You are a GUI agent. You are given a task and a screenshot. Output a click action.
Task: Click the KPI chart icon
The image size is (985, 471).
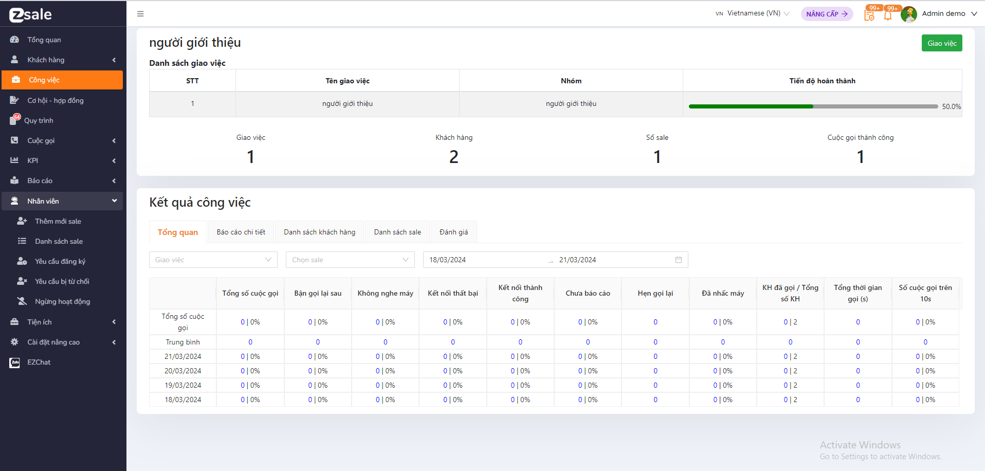[14, 160]
